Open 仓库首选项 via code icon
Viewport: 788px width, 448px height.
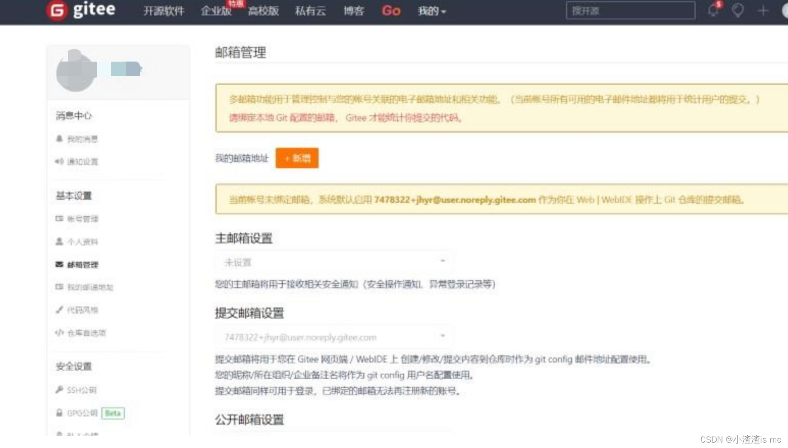pyautogui.click(x=58, y=333)
